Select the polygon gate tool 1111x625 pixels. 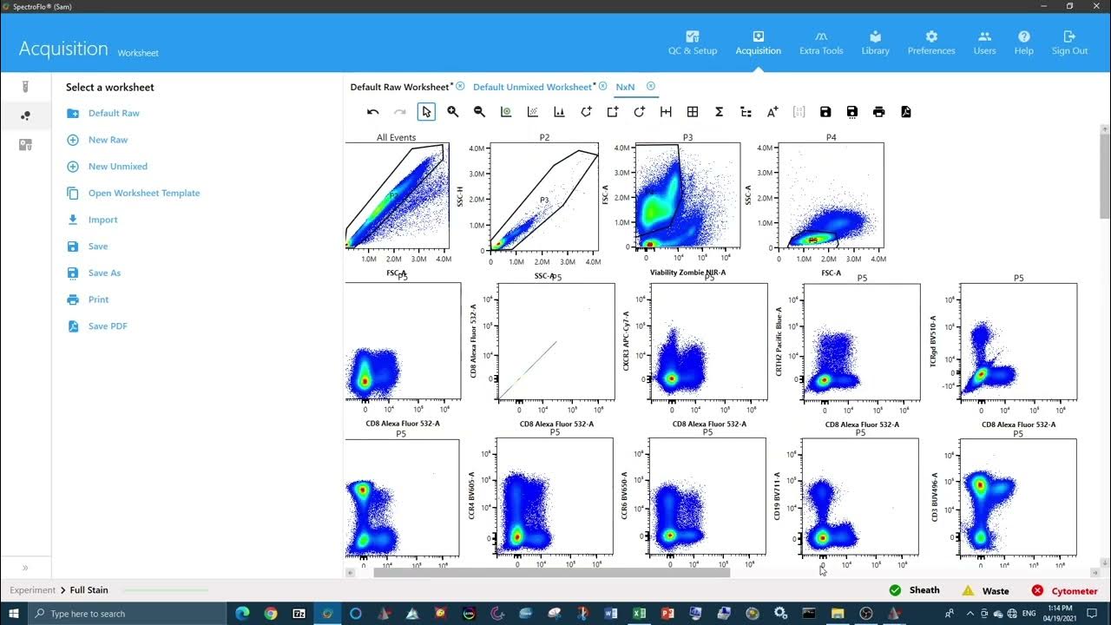586,112
